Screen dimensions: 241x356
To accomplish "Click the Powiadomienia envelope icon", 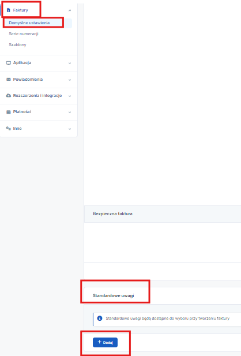I will click(9, 79).
